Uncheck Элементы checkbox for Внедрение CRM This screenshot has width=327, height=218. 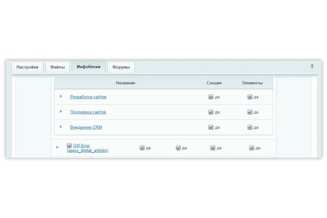tap(250, 127)
